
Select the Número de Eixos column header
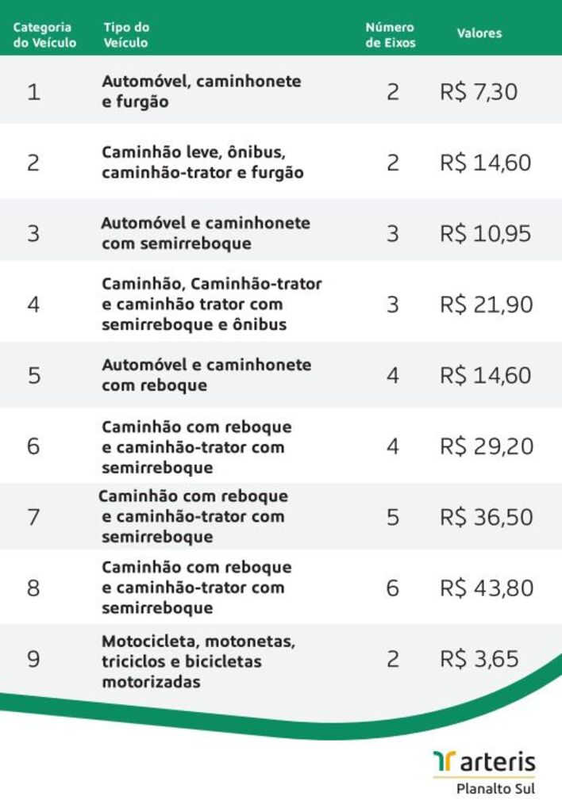[391, 35]
